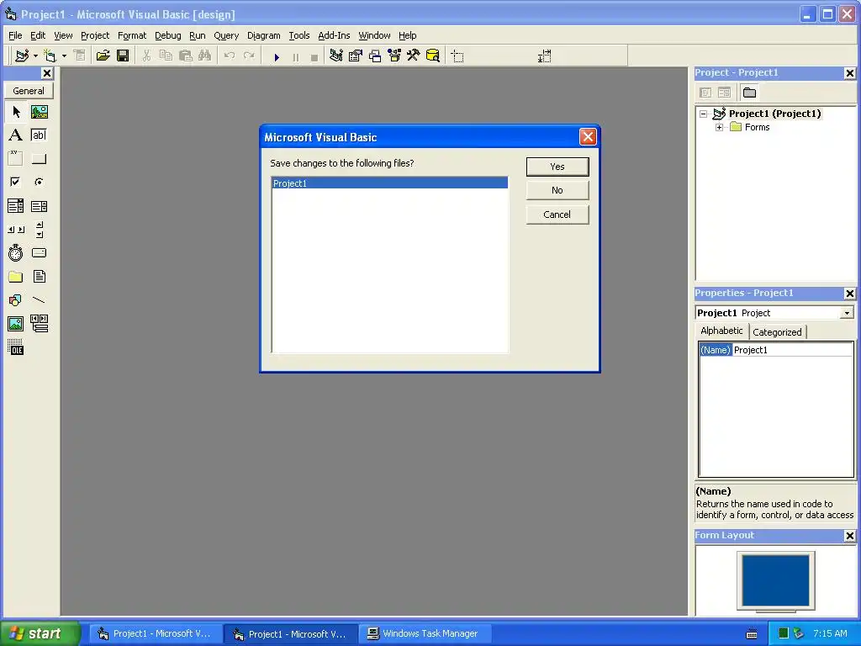Select the OLE container tool
Screen dimensions: 861x646
click(16, 347)
